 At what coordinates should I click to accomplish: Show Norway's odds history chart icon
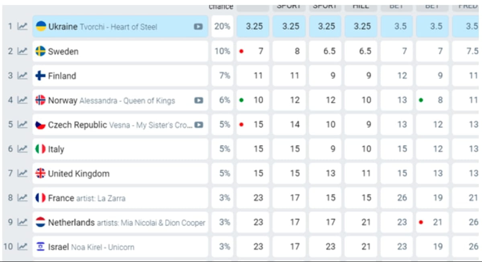pyautogui.click(x=22, y=100)
